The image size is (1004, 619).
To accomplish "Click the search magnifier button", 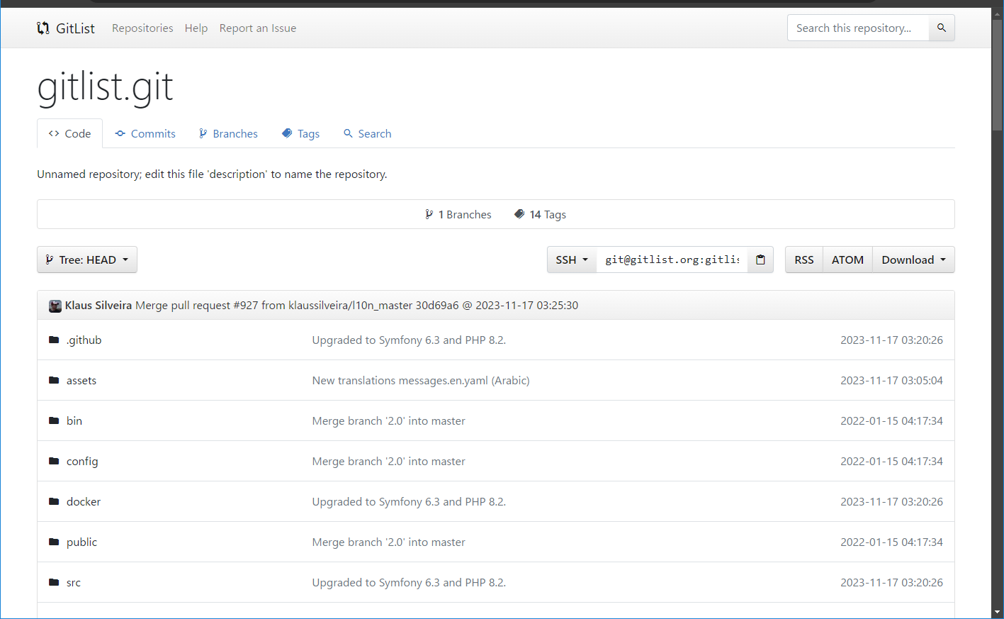I will (942, 28).
